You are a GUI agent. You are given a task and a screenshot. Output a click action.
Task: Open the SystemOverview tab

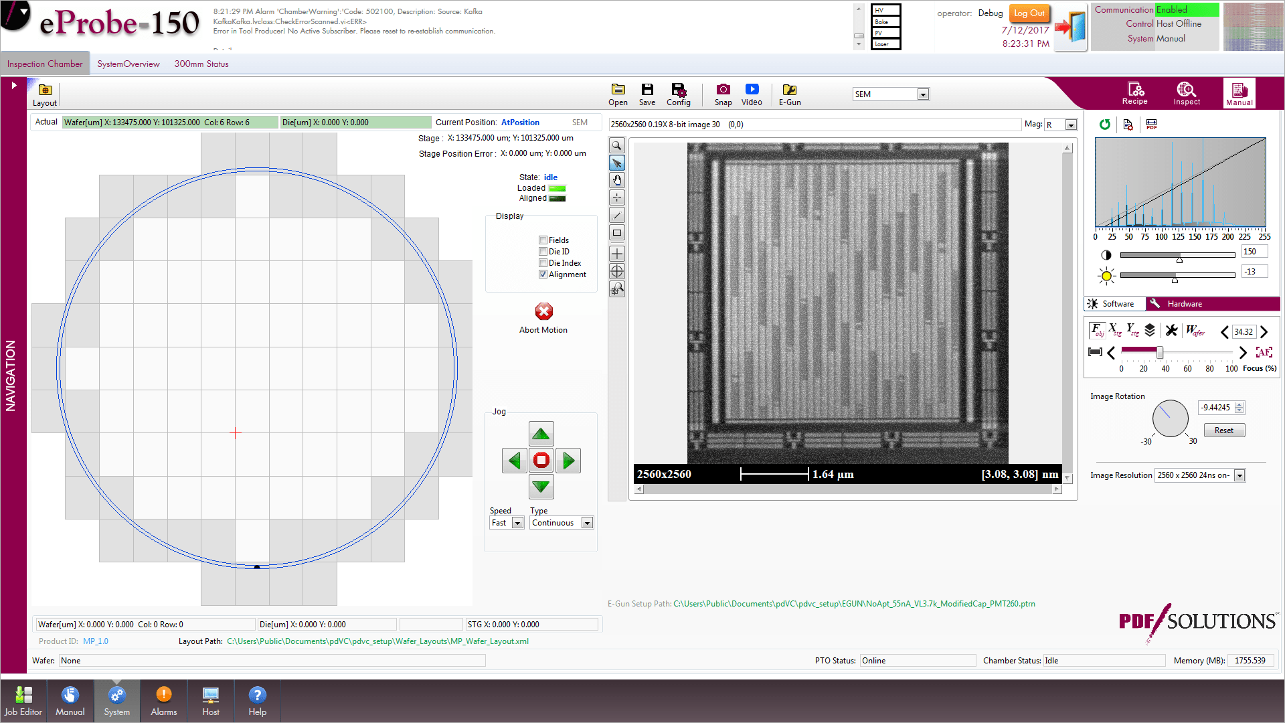[x=128, y=64]
